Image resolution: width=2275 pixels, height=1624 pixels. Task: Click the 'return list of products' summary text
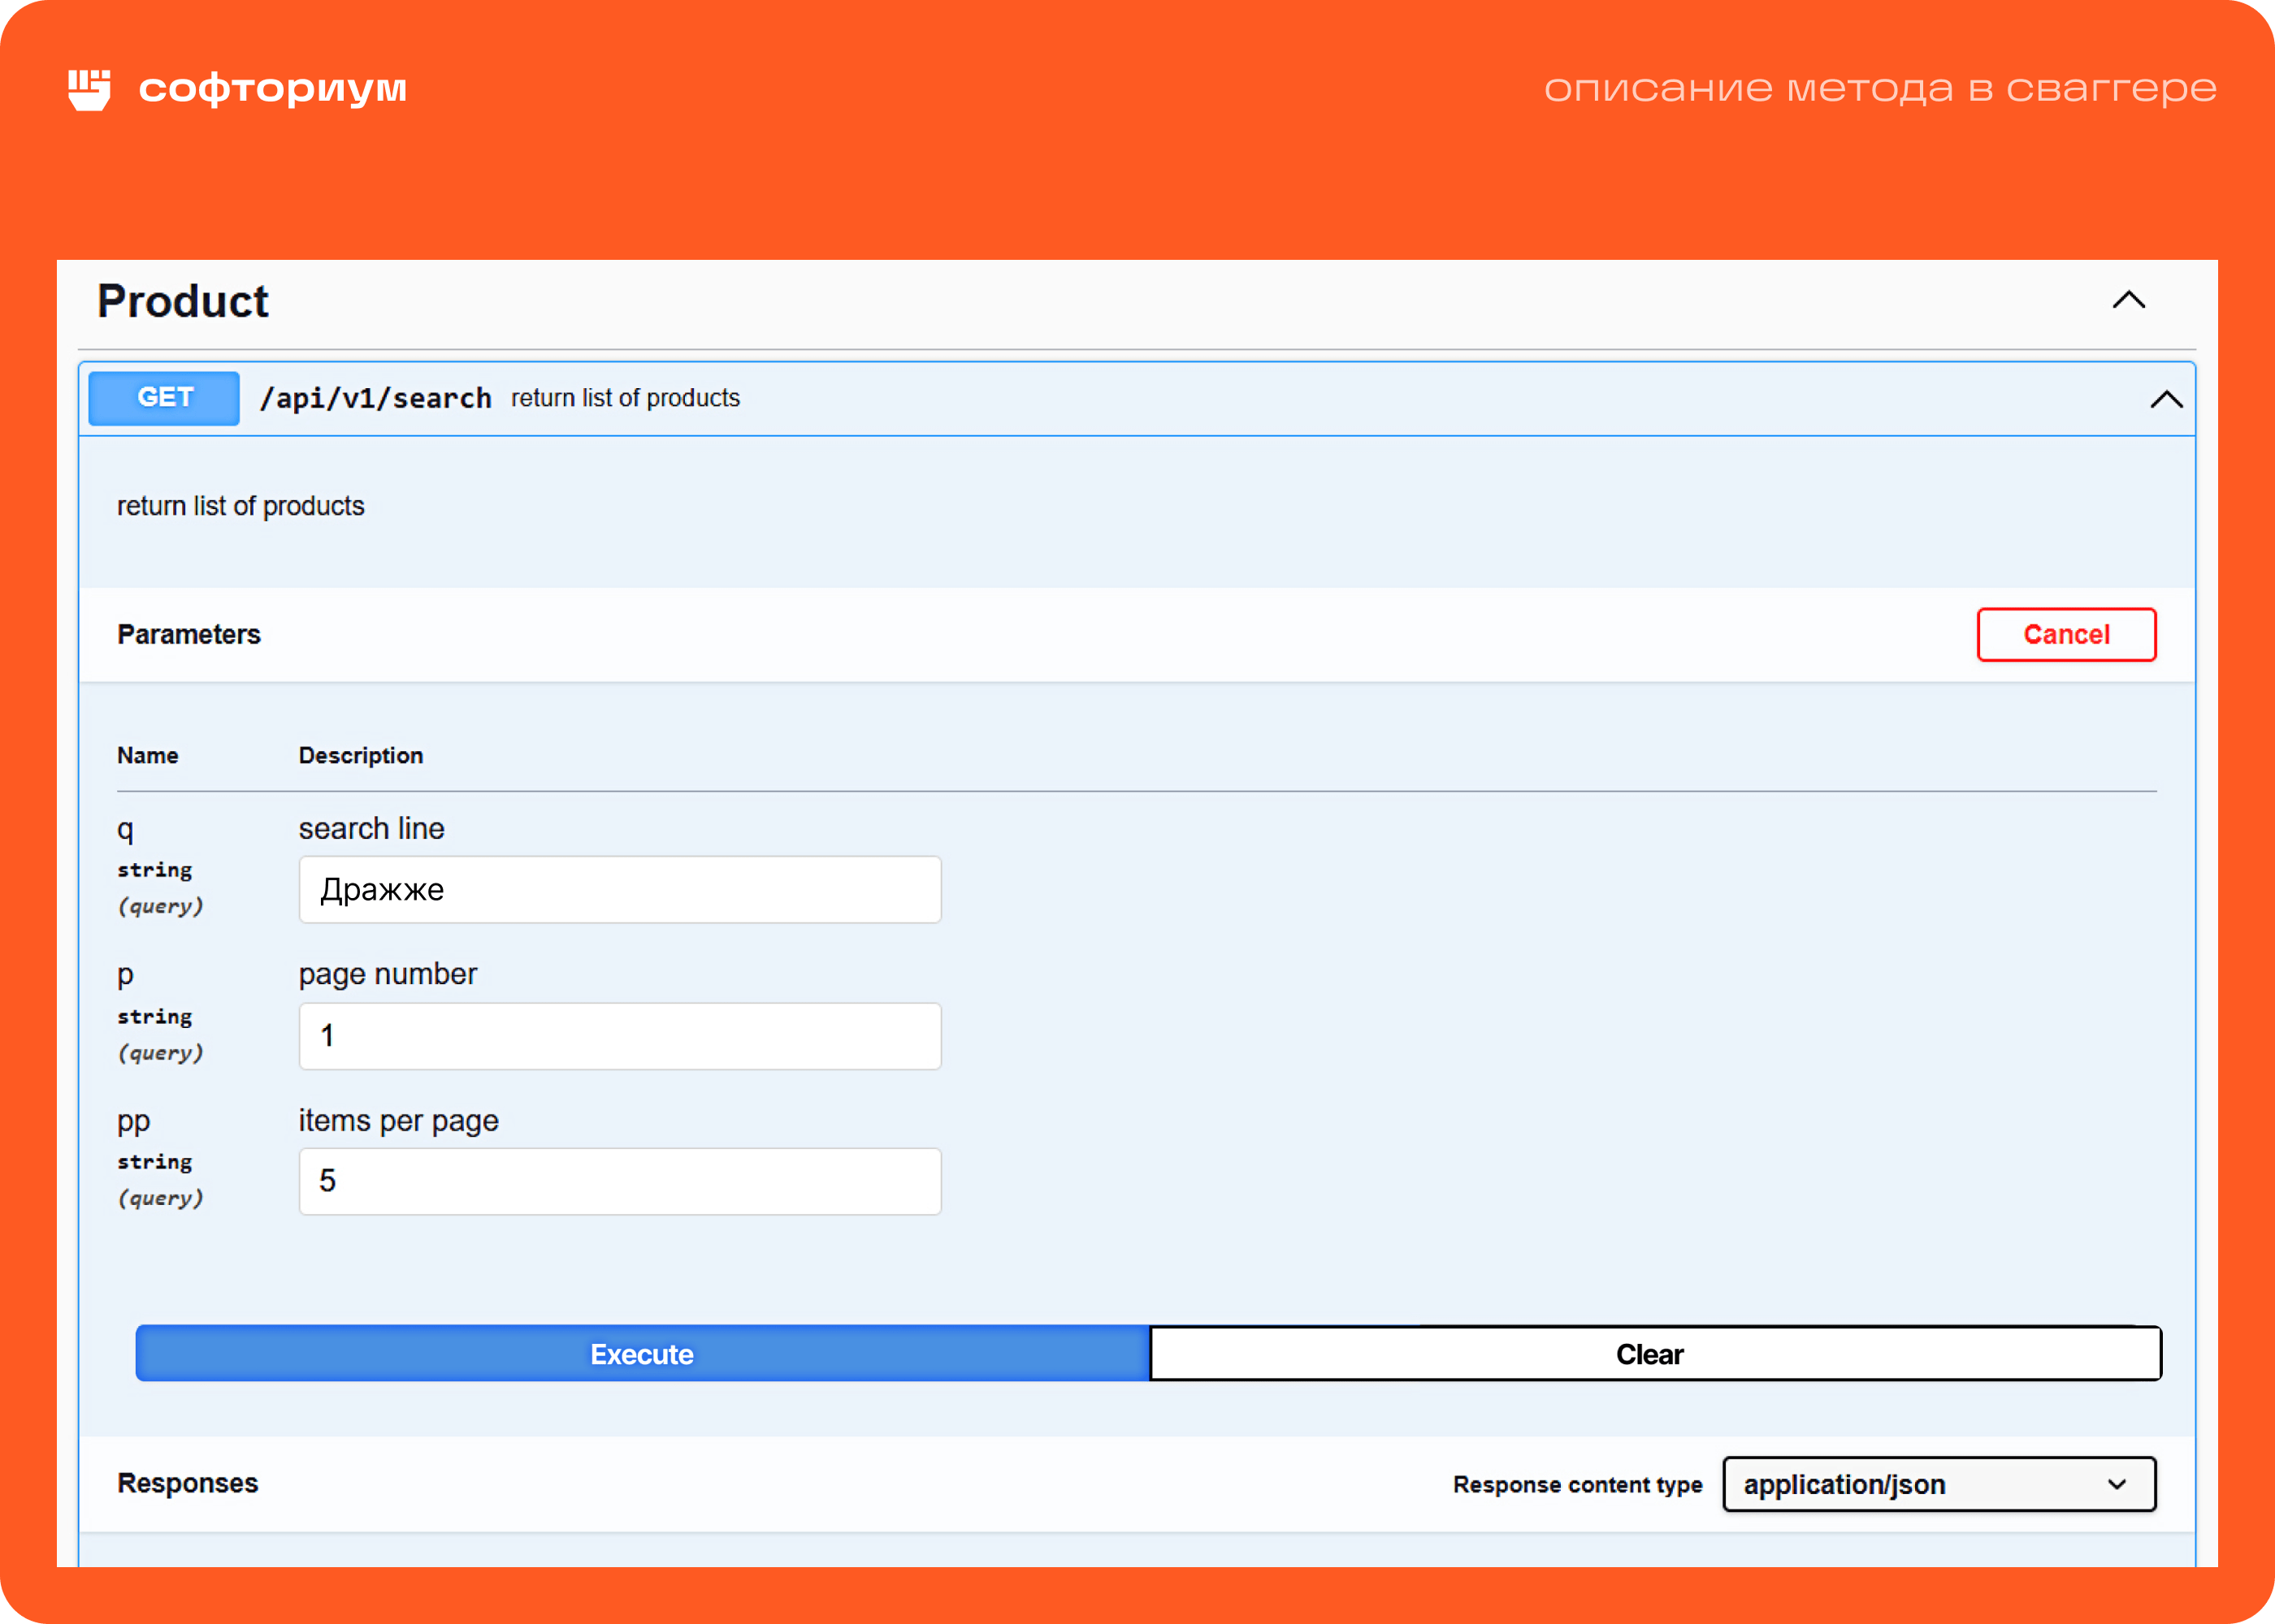[x=626, y=398]
